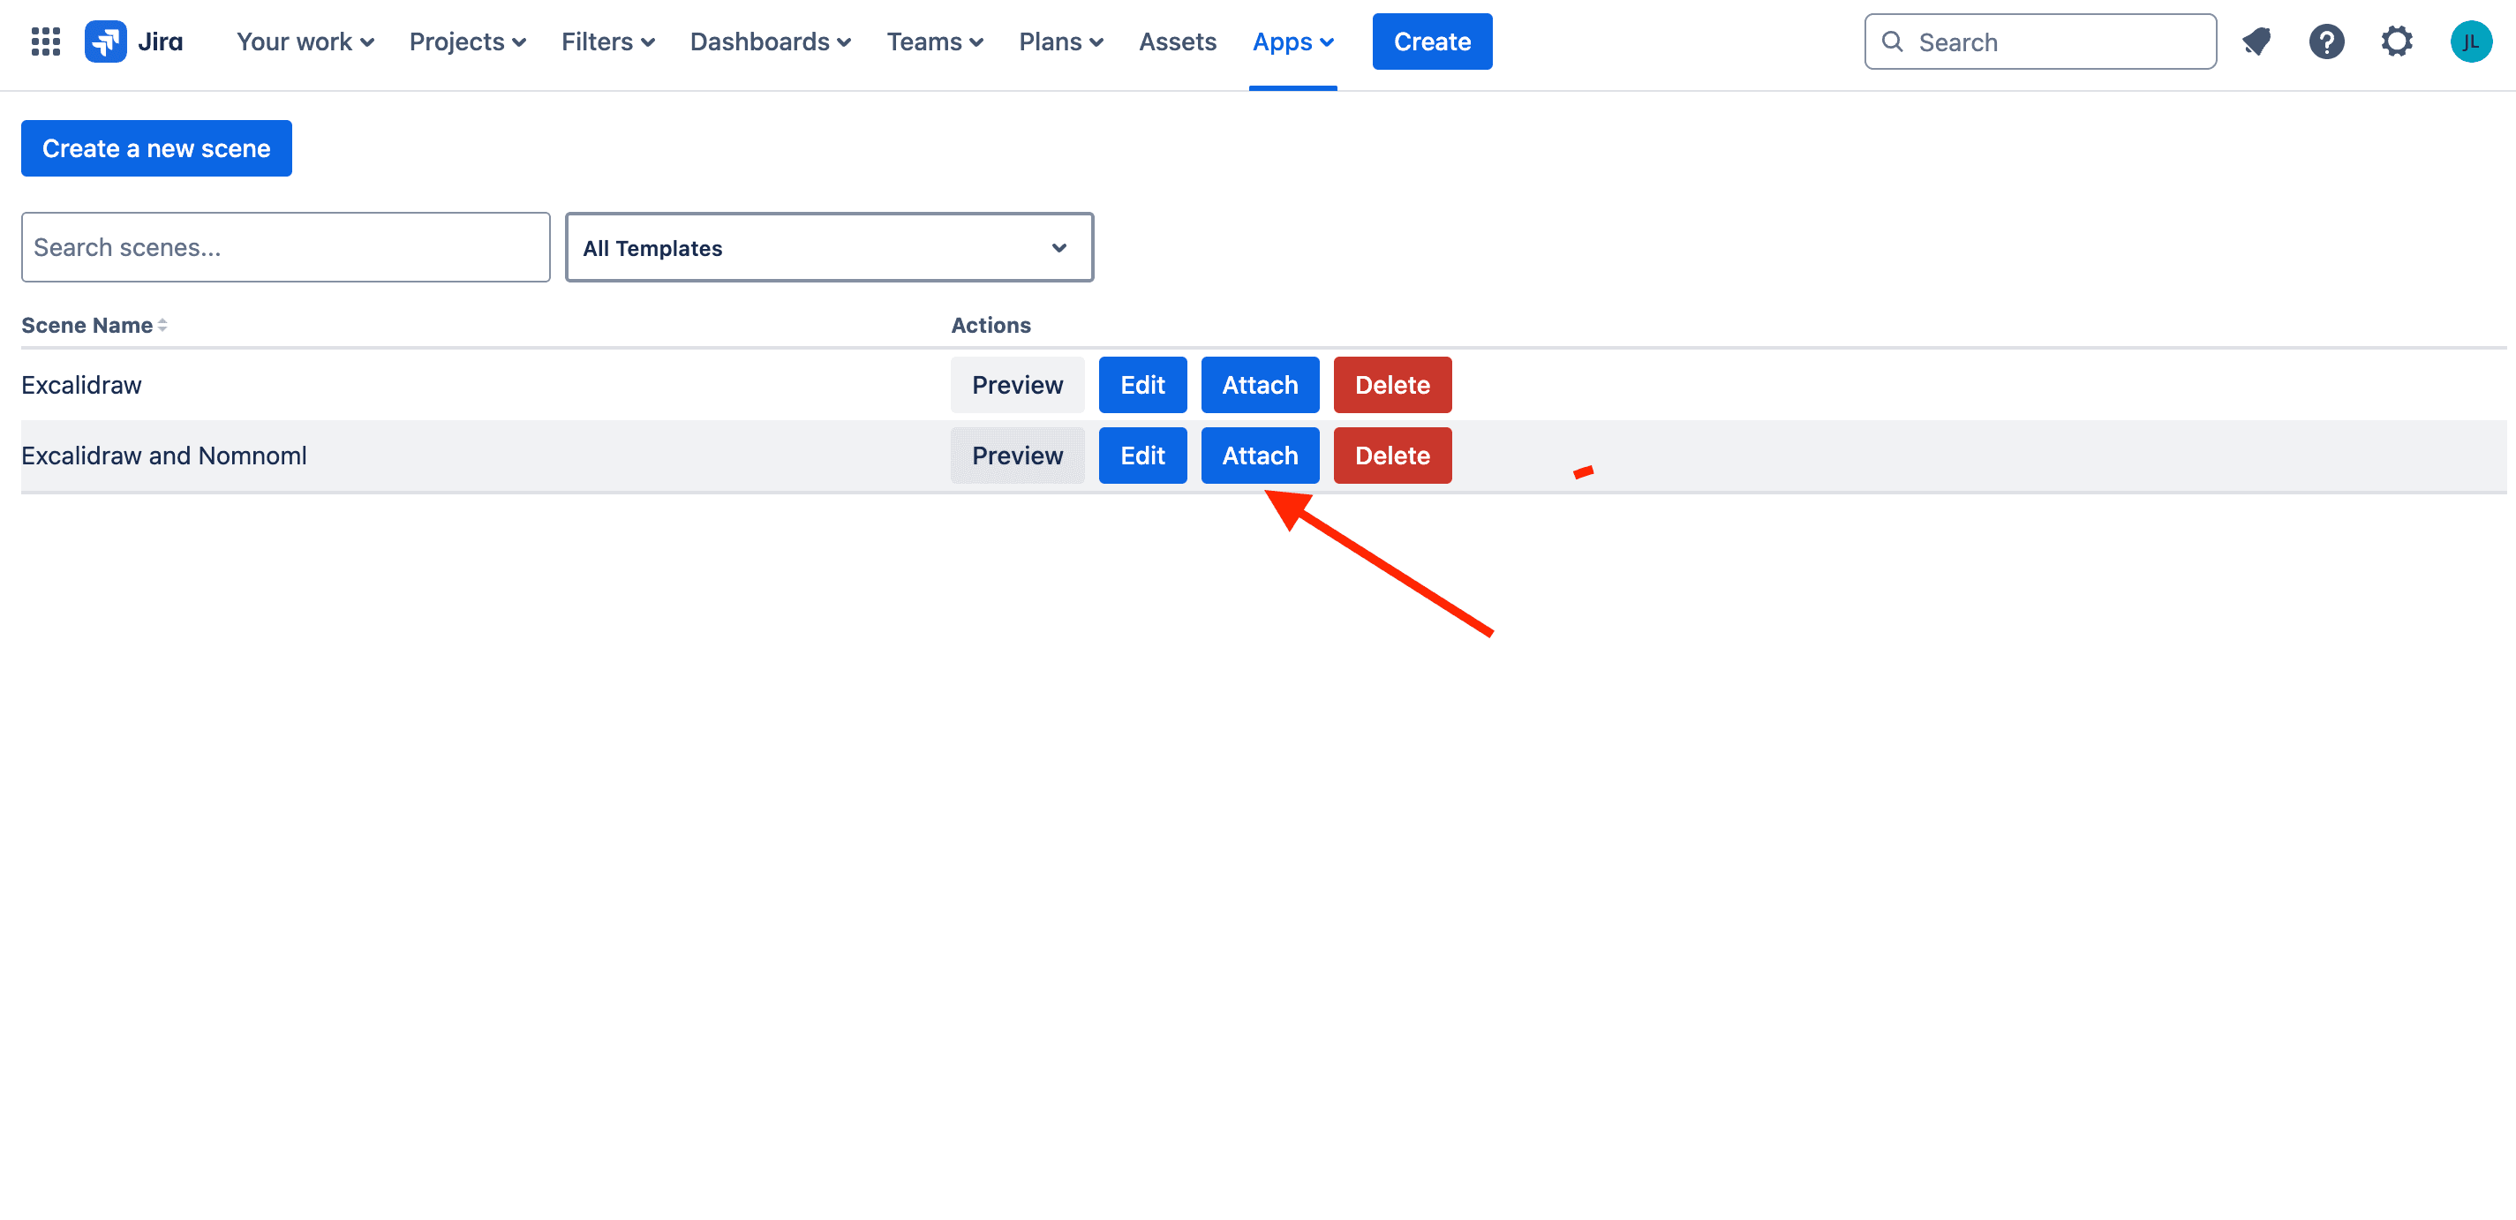Open the settings gear icon

pos(2397,42)
